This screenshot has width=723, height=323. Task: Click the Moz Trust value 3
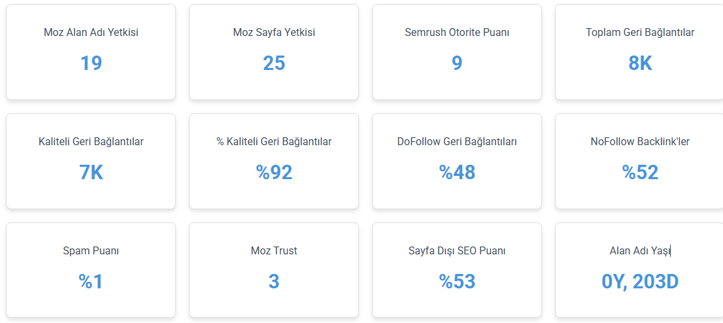coord(274,281)
